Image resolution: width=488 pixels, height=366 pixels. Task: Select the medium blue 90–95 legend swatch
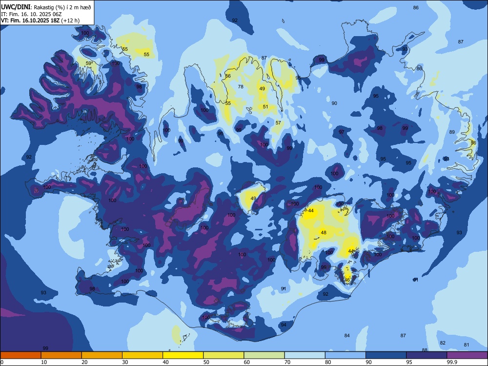click(x=386, y=355)
